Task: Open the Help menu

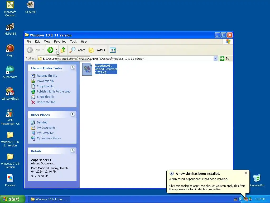Action: tap(84, 41)
